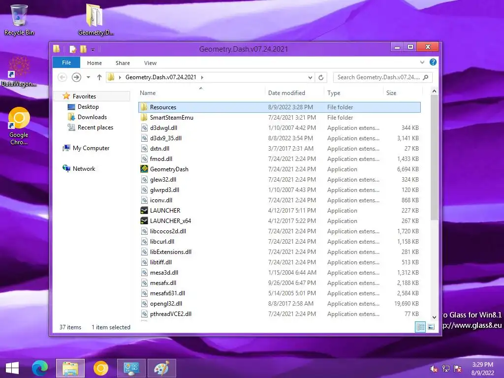This screenshot has height=378, width=504.
Task: Click the scroll down arrow of file list
Action: click(434, 317)
